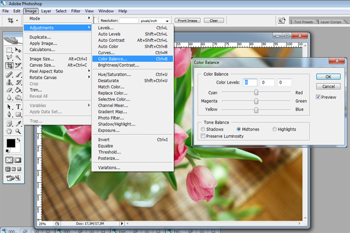
Task: Click the Cyan-Red slider handle
Action: point(257,92)
